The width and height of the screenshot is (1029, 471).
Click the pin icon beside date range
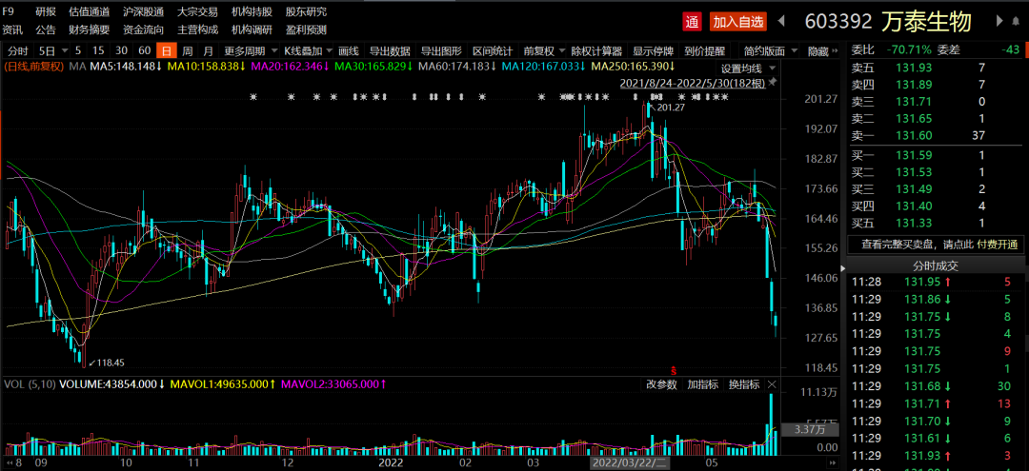pyautogui.click(x=773, y=83)
